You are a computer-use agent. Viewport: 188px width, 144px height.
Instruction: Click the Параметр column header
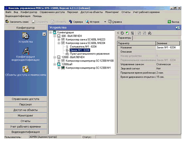coord(136,43)
